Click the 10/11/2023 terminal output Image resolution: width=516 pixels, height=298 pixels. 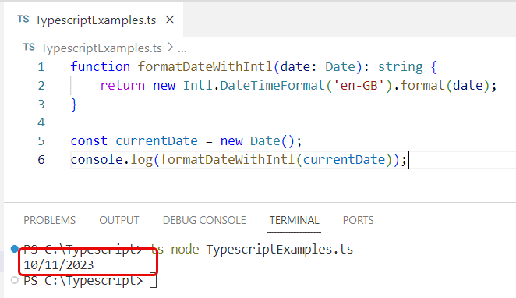pyautogui.click(x=58, y=265)
